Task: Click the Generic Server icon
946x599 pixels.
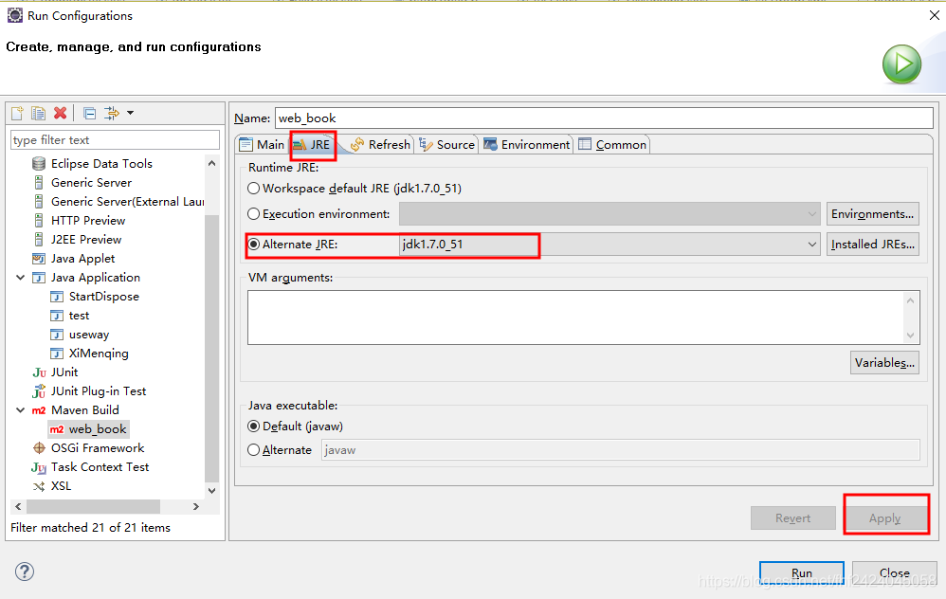Action: [x=39, y=183]
